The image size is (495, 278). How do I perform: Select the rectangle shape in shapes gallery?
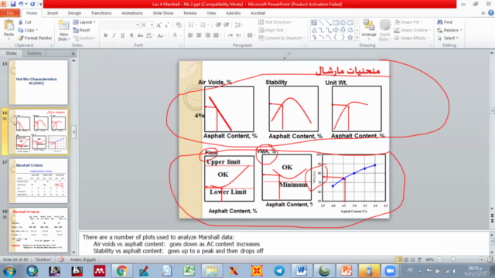coord(336,22)
